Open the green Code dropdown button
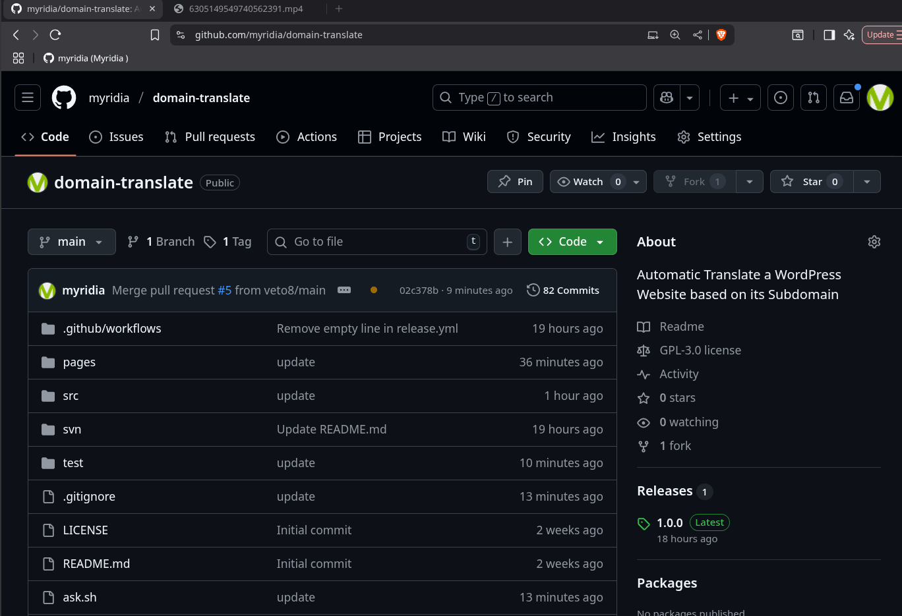Image resolution: width=902 pixels, height=616 pixels. (x=572, y=242)
